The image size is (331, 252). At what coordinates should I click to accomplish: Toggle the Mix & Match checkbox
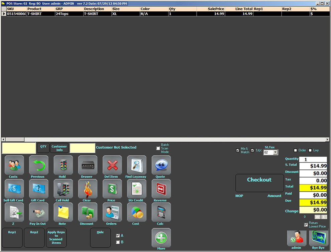point(238,150)
